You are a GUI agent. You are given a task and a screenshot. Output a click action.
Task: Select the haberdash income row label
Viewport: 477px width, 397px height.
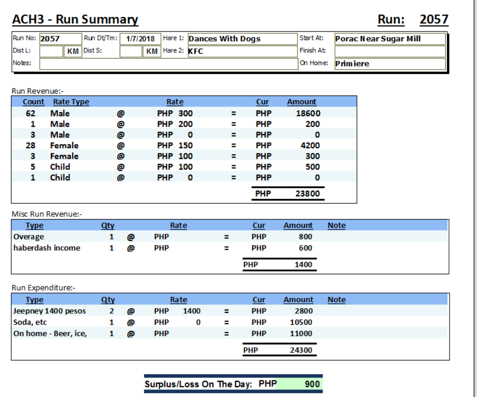pos(47,248)
